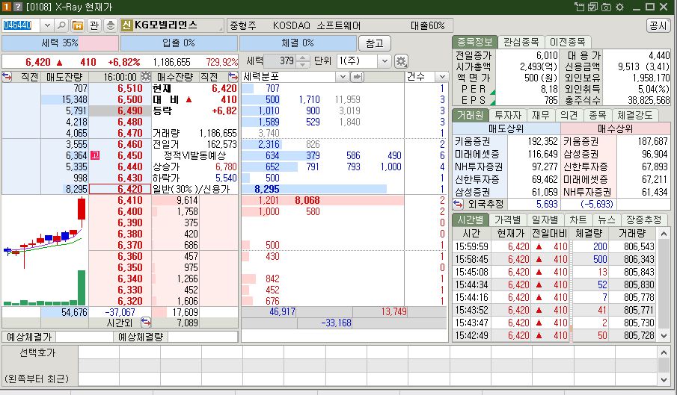Click the pink marker icon at price 6,450
Image resolution: width=677 pixels, height=395 pixels.
click(x=96, y=155)
